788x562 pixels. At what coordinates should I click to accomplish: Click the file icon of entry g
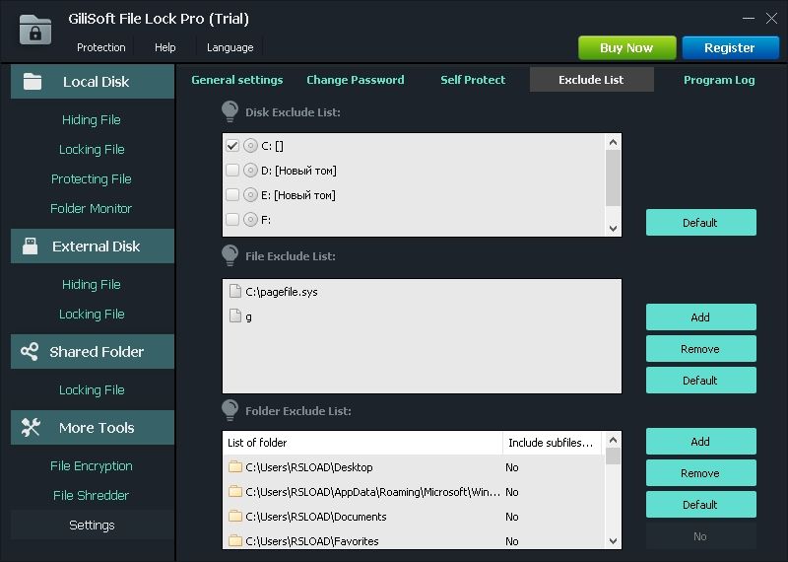234,316
